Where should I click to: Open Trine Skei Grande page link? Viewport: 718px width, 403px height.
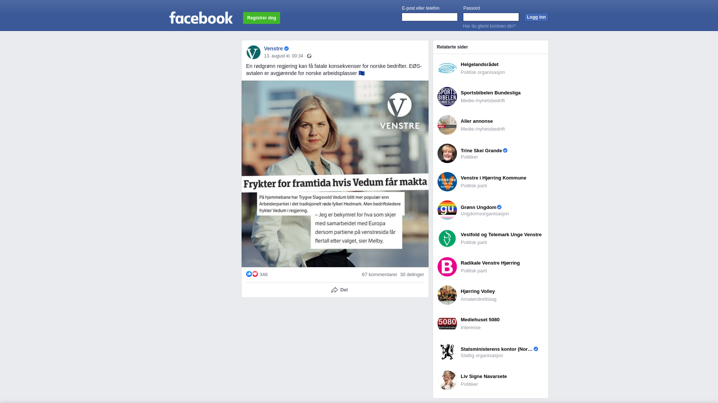pyautogui.click(x=481, y=151)
